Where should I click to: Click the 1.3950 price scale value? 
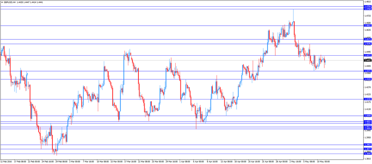(x=367, y=138)
